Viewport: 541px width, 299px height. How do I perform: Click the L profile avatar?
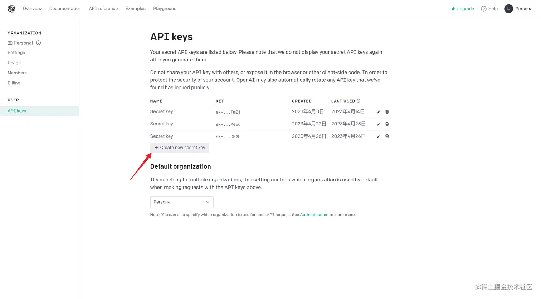tap(508, 9)
